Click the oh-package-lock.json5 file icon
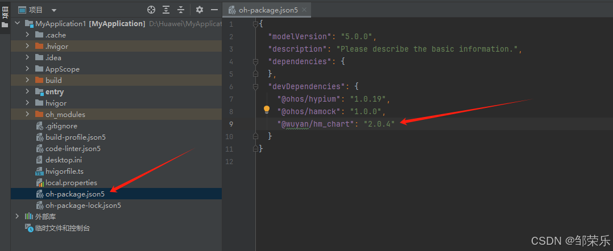The image size is (613, 251). click(39, 206)
